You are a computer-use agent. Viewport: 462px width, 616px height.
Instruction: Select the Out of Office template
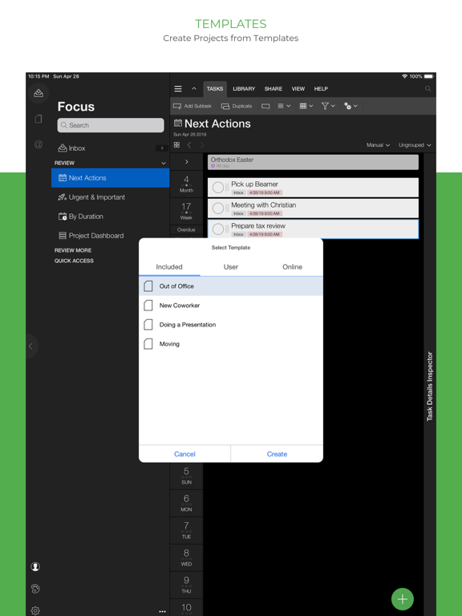click(x=231, y=286)
